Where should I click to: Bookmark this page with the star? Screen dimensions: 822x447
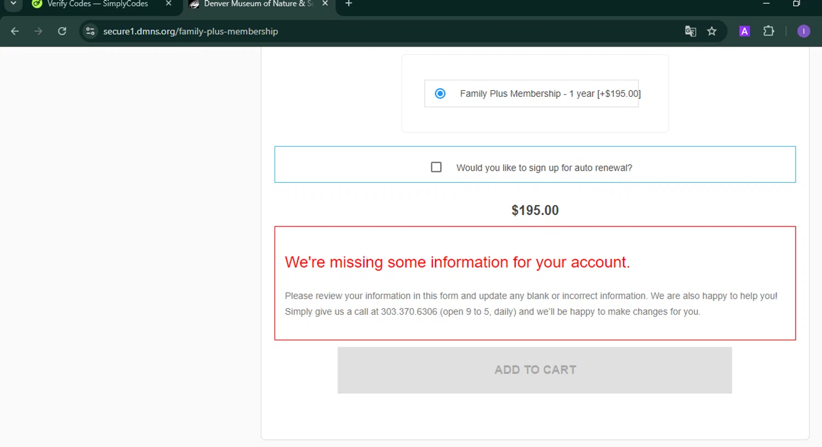pyautogui.click(x=712, y=31)
